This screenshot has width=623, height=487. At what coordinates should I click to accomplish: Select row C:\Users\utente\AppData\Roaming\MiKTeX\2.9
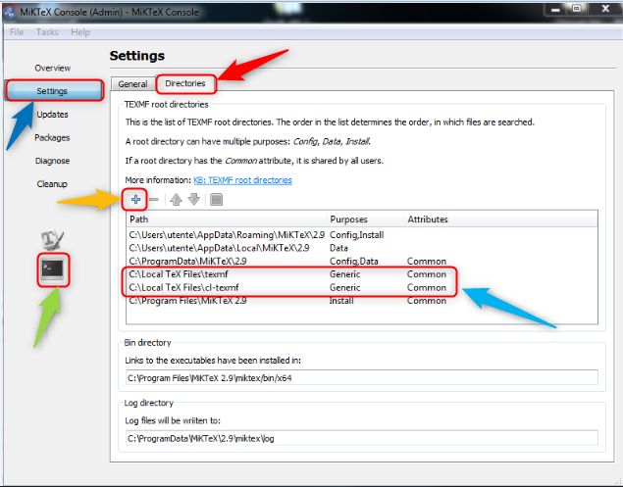[x=362, y=235]
